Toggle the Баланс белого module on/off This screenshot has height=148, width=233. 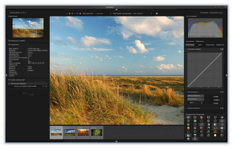pos(186,108)
